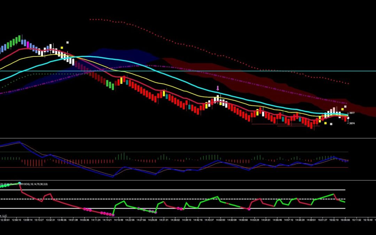This screenshot has height=235, width=376.
Task: Click time axis label 12:55:10
Action: 17,220
